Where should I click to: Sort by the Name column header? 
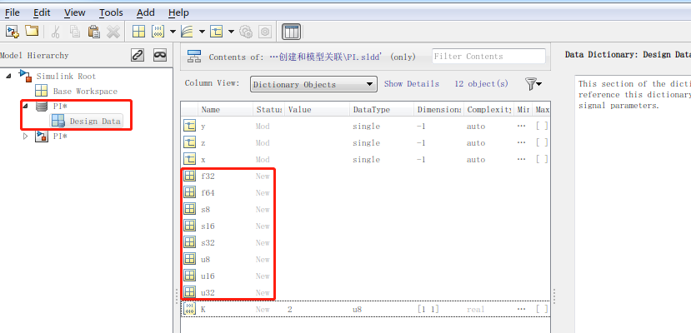tap(226, 110)
